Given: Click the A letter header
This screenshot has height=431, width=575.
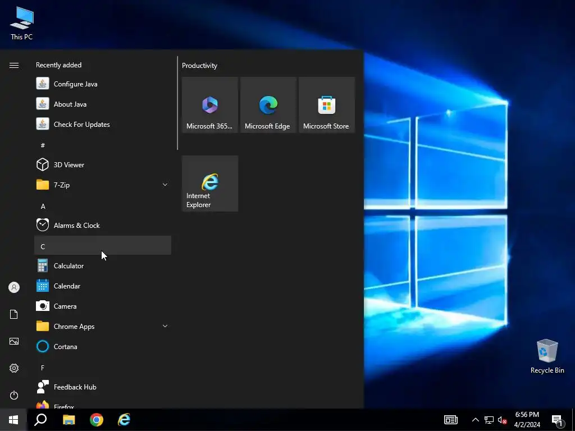Looking at the screenshot, I should (x=103, y=206).
